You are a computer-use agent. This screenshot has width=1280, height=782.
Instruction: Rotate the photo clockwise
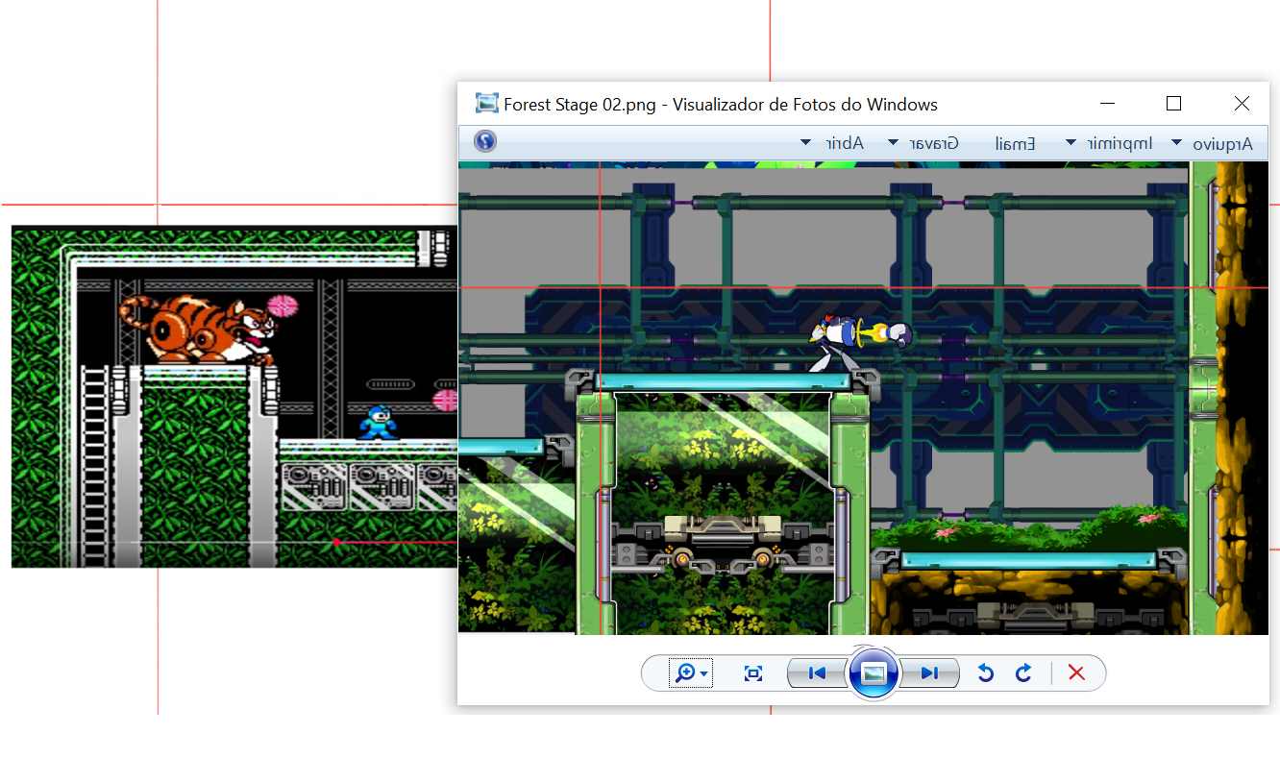click(x=1023, y=673)
